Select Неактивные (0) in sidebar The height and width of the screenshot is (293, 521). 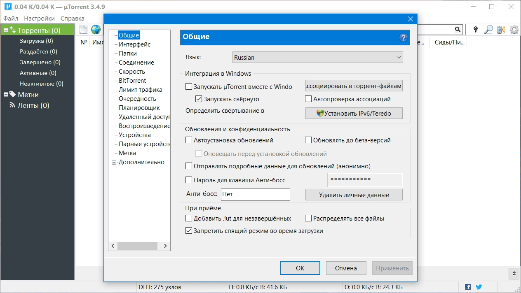click(42, 84)
